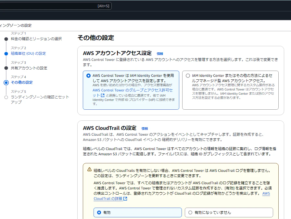The height and width of the screenshot is (219, 291).
Task: Click the step 2 blue circle indicator
Action: click(x=6, y=54)
